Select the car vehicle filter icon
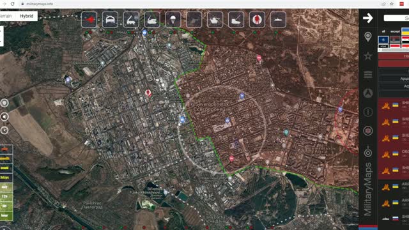This screenshot has height=230, width=409. (110, 20)
